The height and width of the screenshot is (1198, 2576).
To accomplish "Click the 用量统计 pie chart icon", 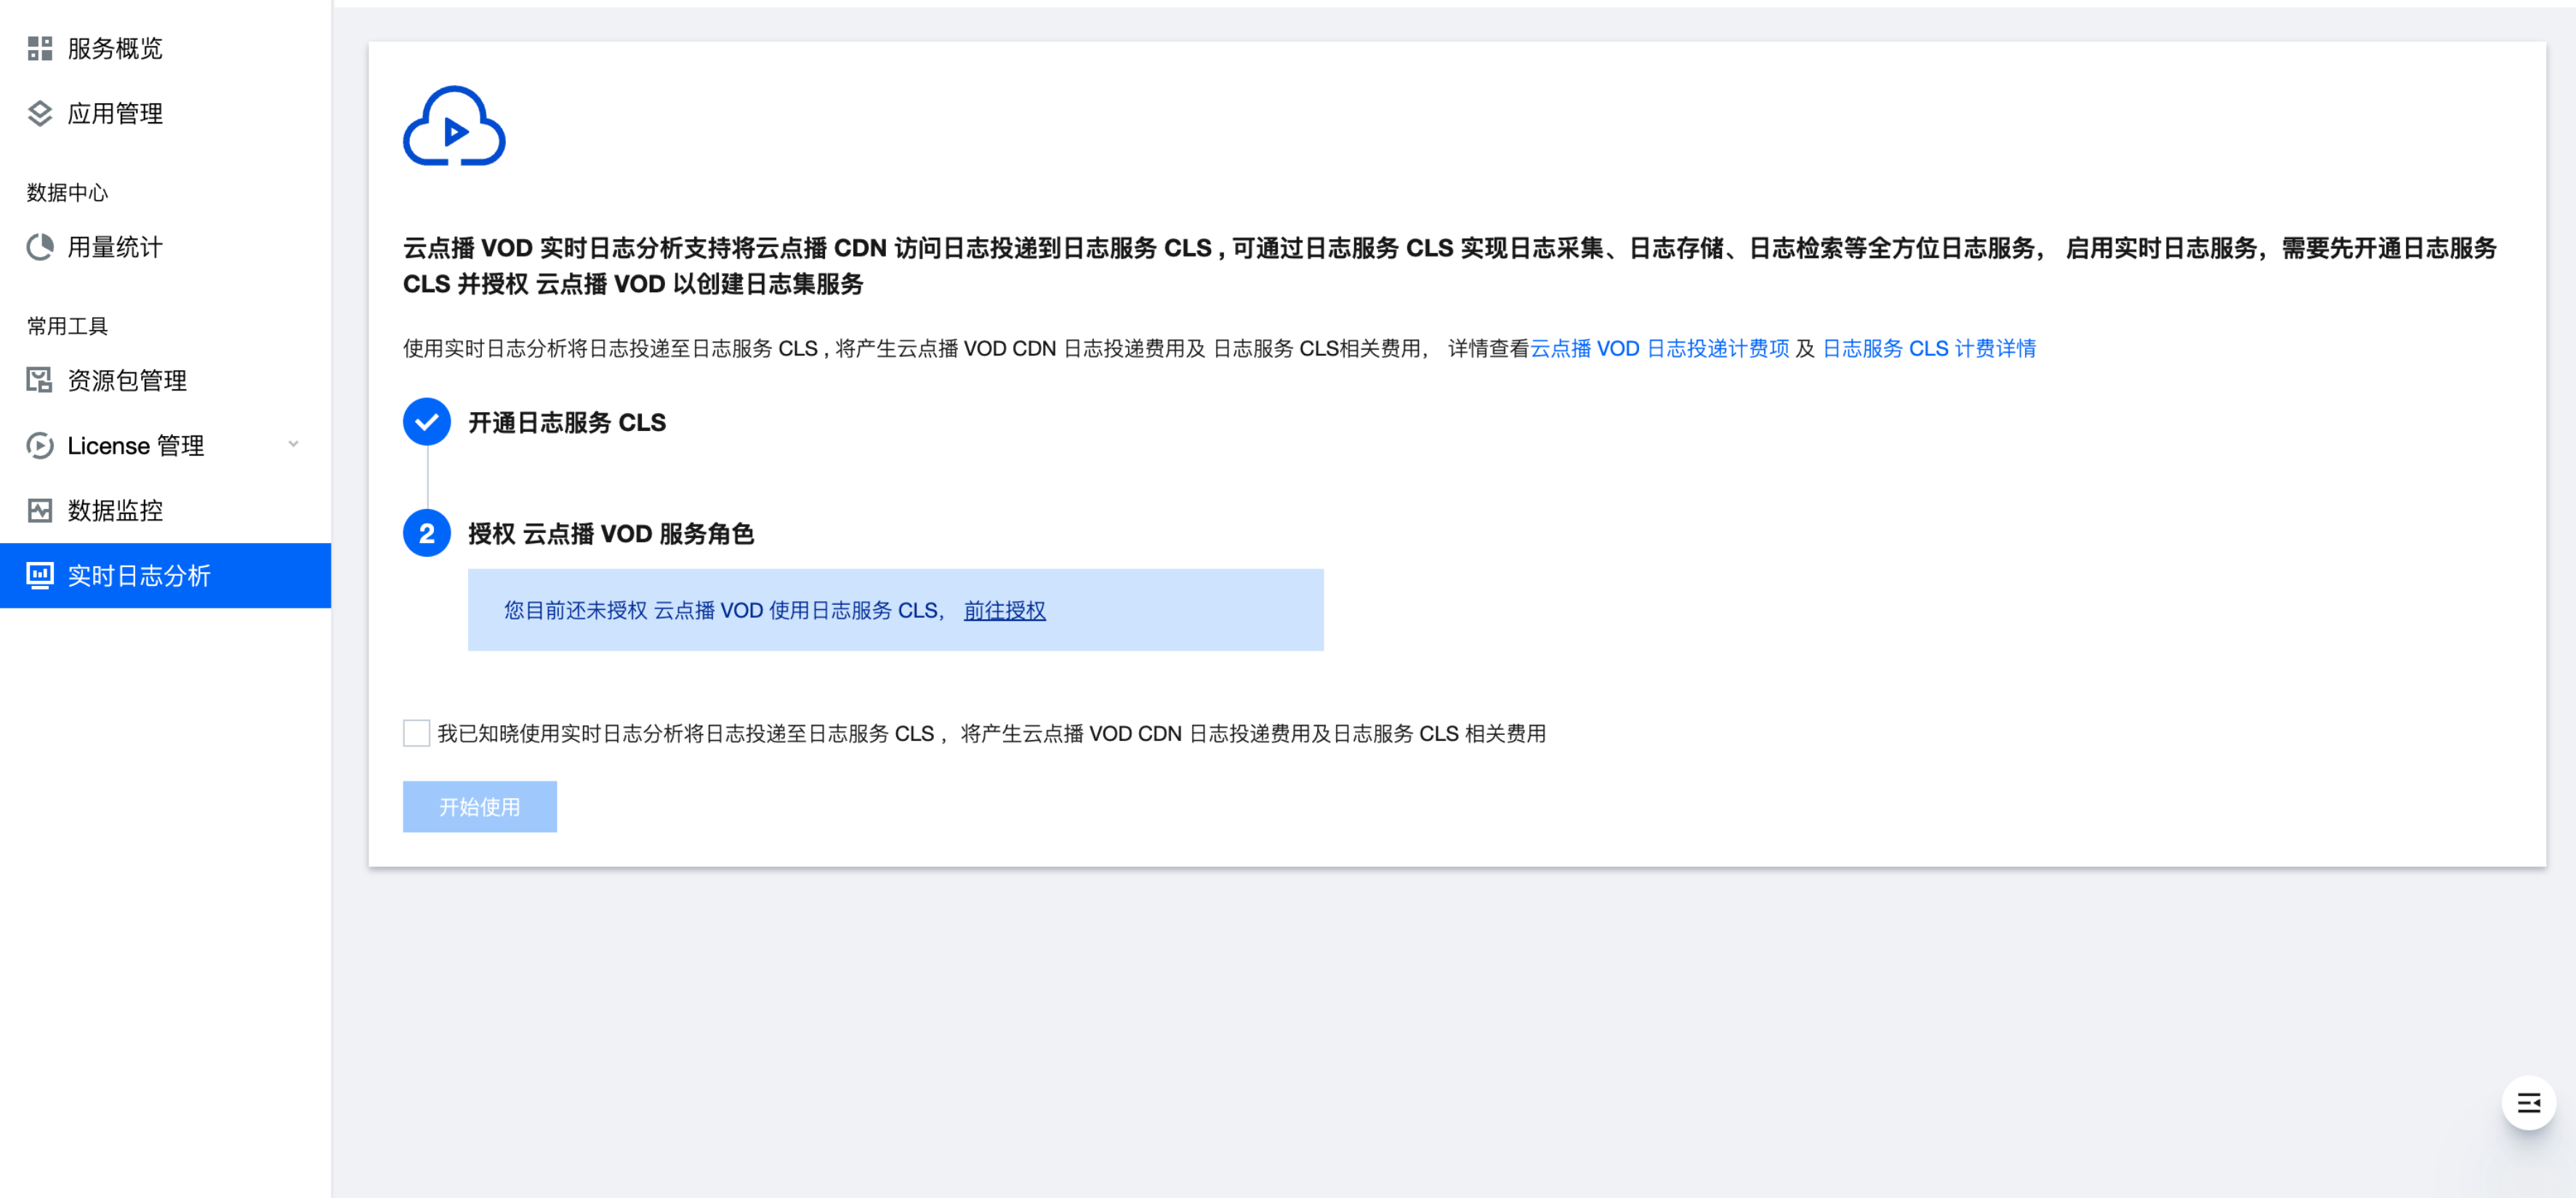I will click(40, 247).
